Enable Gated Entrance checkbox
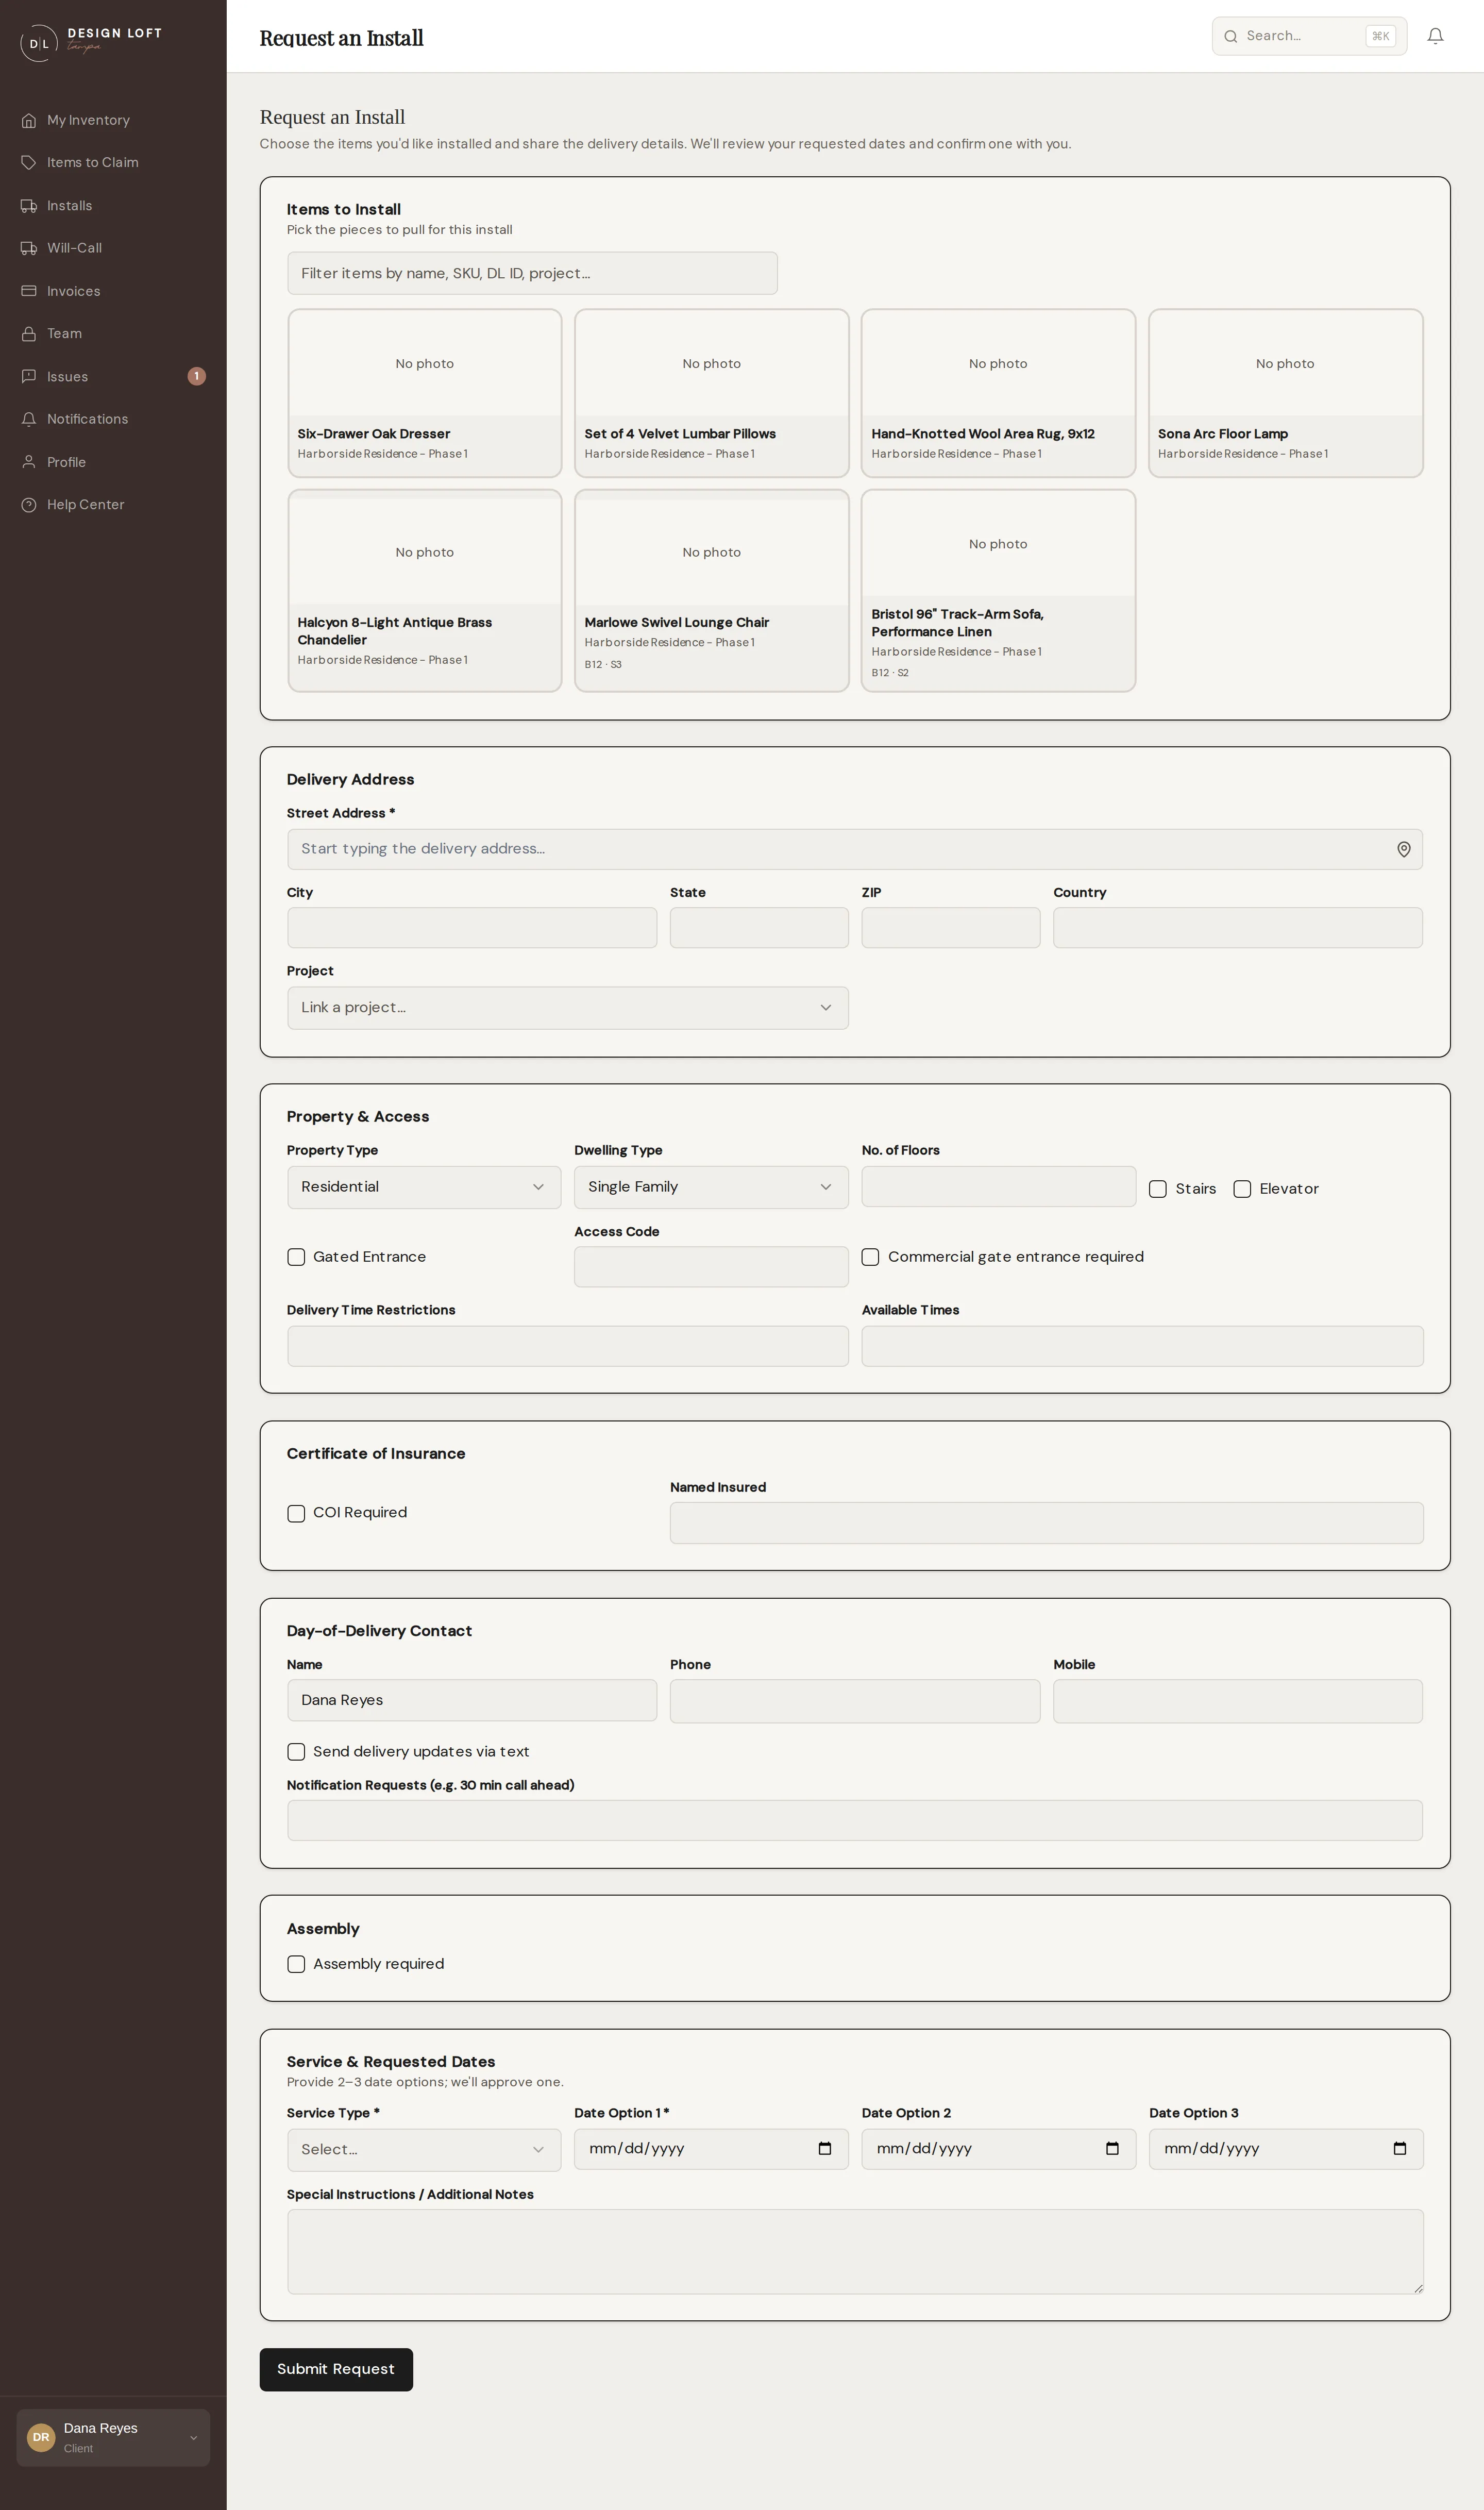The image size is (1484, 2510). [x=296, y=1257]
